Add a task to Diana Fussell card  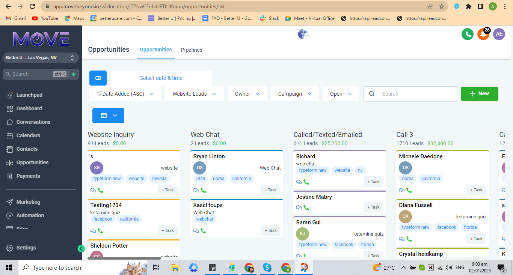click(476, 239)
